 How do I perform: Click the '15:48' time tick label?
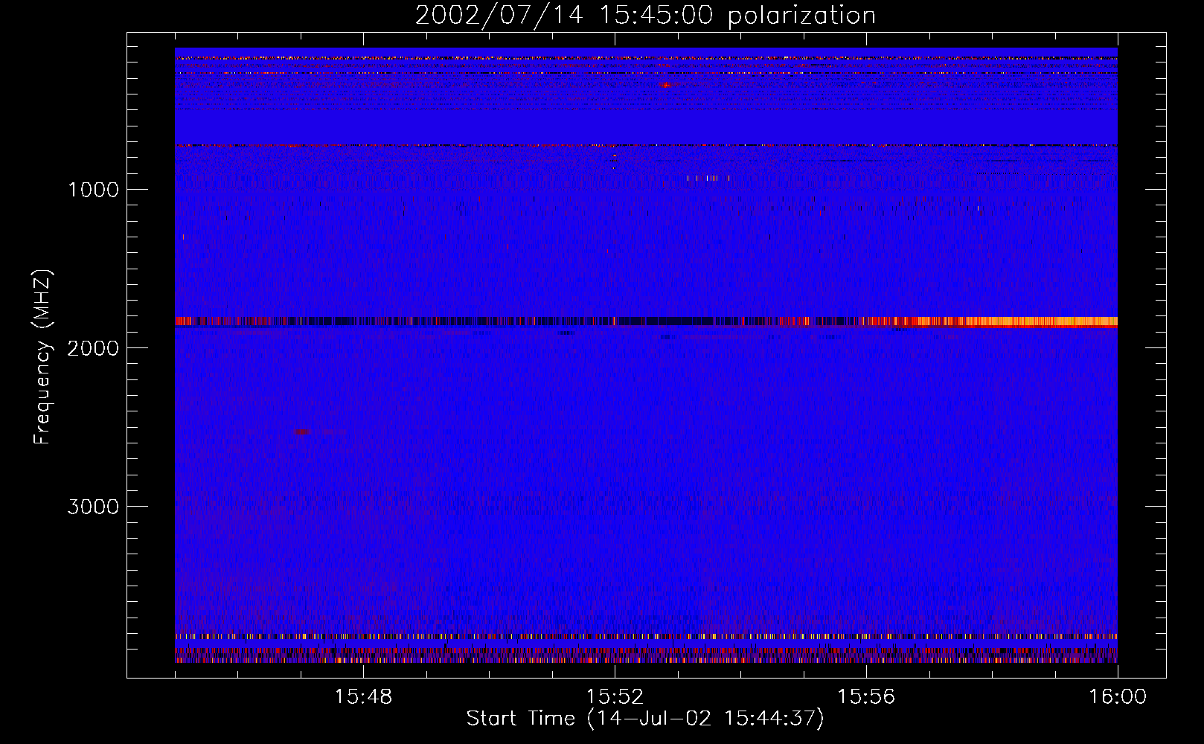pyautogui.click(x=363, y=697)
